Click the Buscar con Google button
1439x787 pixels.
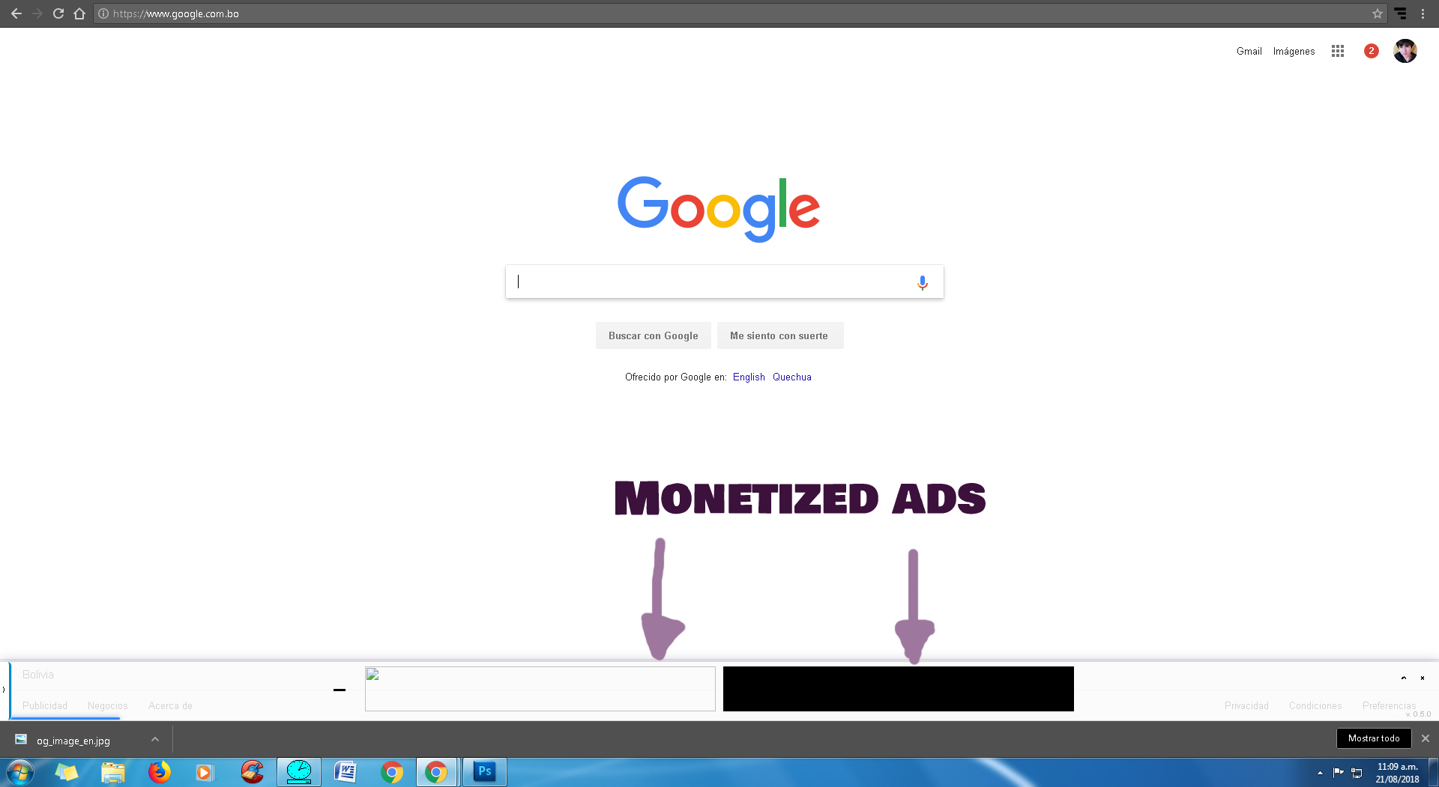[654, 335]
